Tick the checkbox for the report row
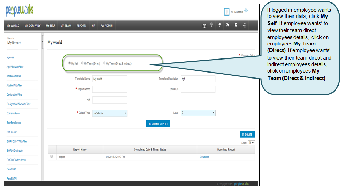Image resolution: width=341 pixels, height=187 pixels. click(x=52, y=156)
